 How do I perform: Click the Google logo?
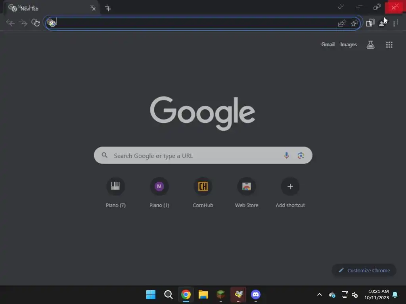[203, 113]
